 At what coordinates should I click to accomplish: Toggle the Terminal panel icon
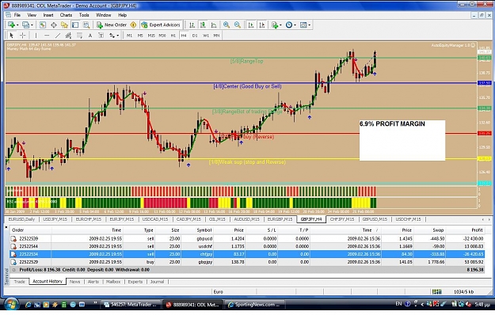pos(75,25)
